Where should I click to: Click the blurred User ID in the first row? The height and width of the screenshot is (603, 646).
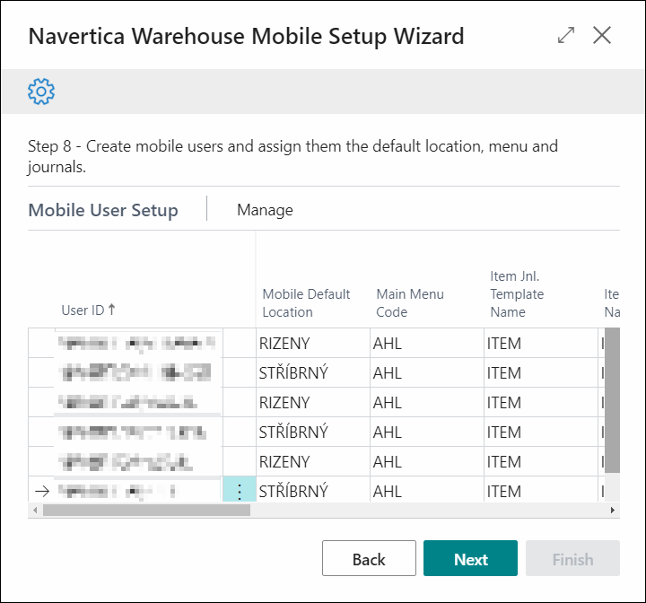tap(138, 343)
